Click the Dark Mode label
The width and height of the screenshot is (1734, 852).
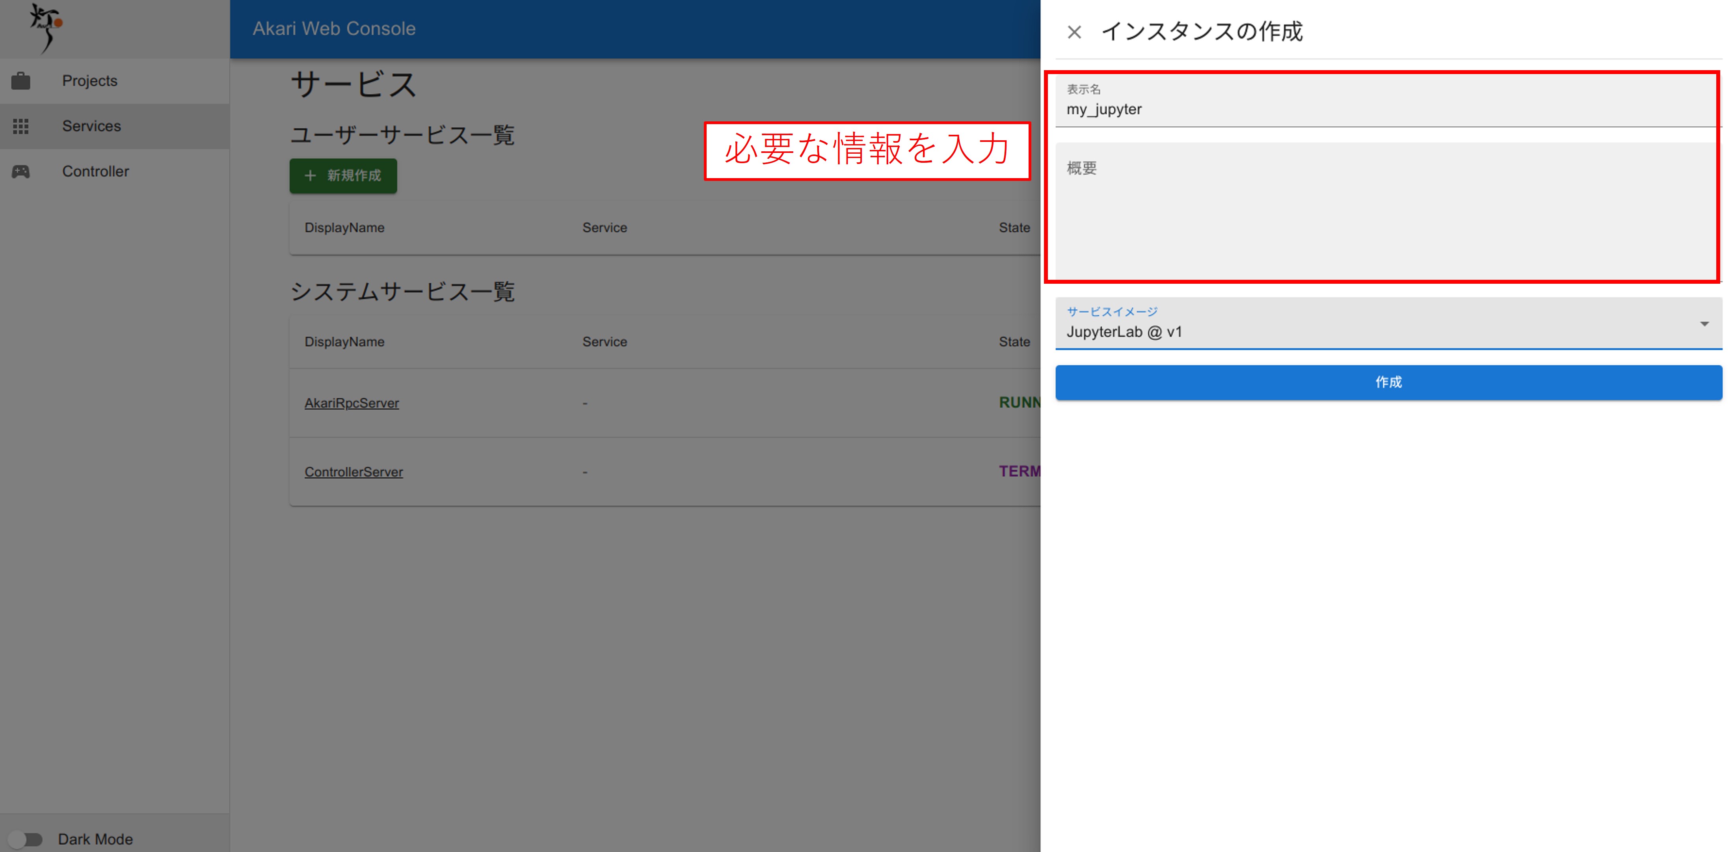[x=96, y=839]
